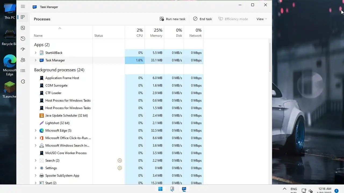Click the Microsoft Edge process icon

point(41,131)
